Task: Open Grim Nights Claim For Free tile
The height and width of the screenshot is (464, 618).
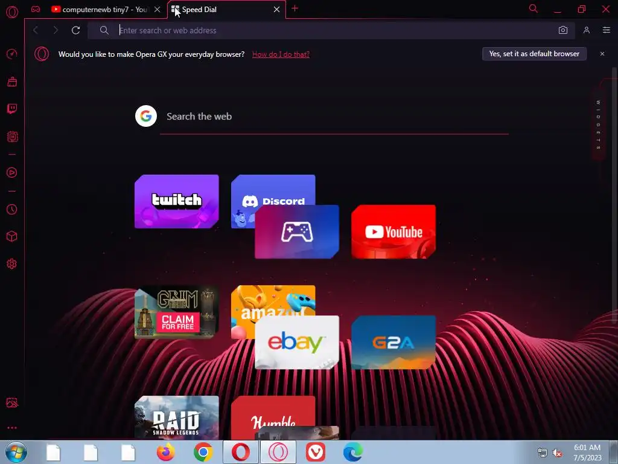Action: tap(177, 312)
